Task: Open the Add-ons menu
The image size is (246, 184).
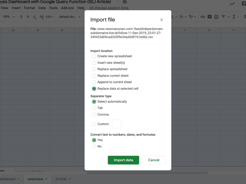Action: pyautogui.click(x=67, y=8)
